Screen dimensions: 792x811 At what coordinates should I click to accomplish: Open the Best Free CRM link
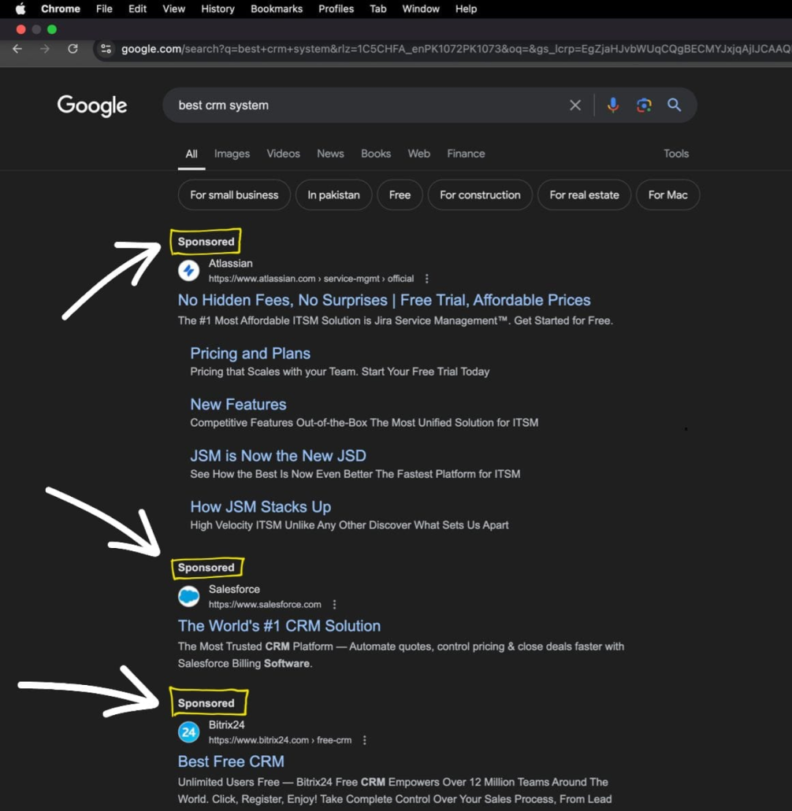point(231,761)
